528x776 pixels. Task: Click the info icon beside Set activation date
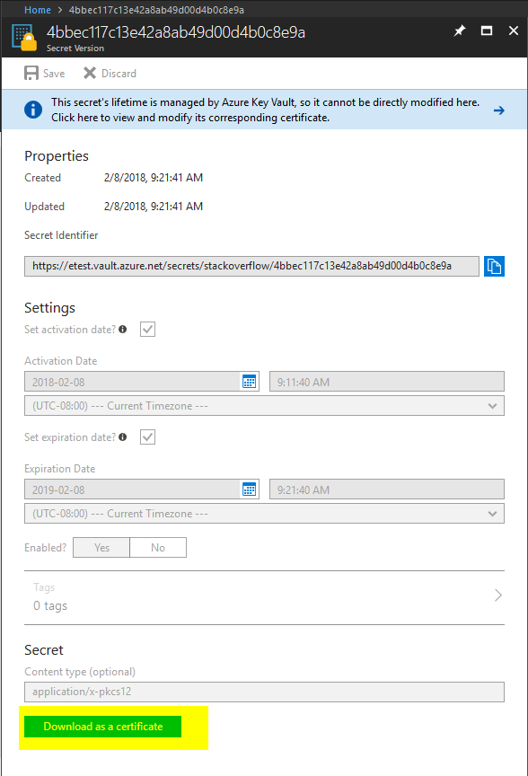pyautogui.click(x=124, y=330)
